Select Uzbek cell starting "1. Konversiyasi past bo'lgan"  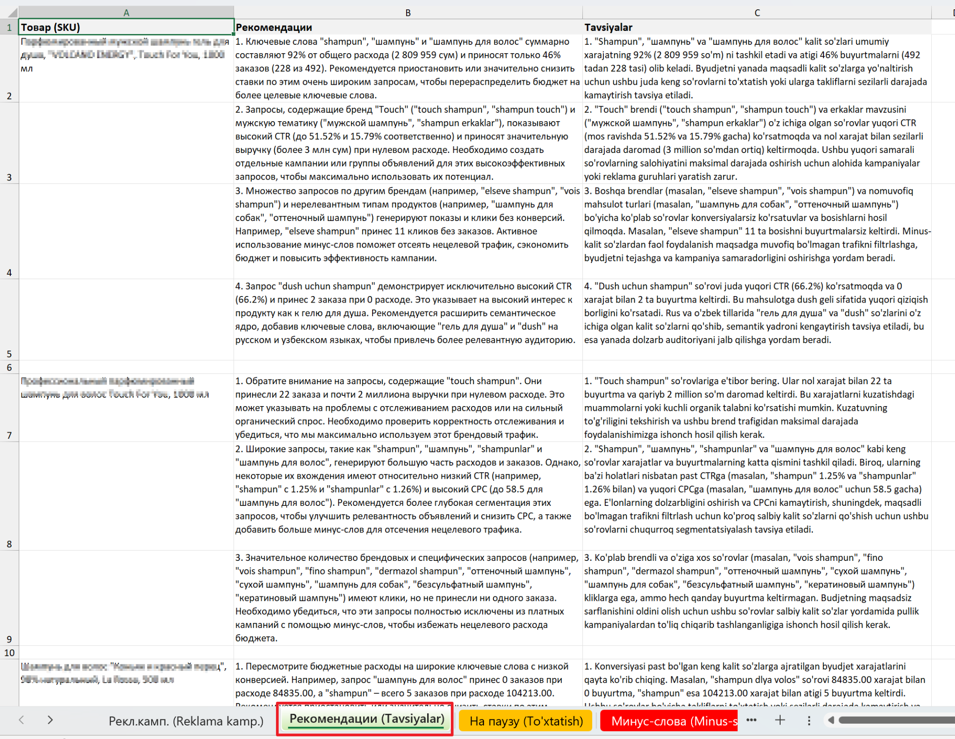click(x=757, y=683)
